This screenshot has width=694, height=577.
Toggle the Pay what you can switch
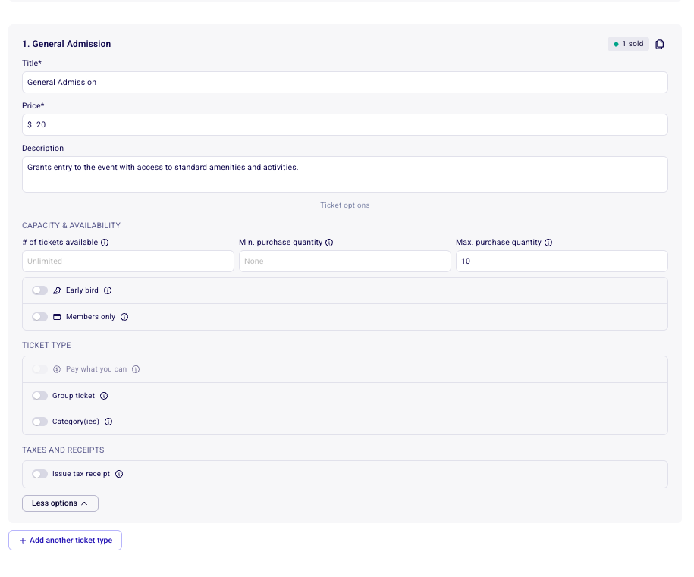40,369
